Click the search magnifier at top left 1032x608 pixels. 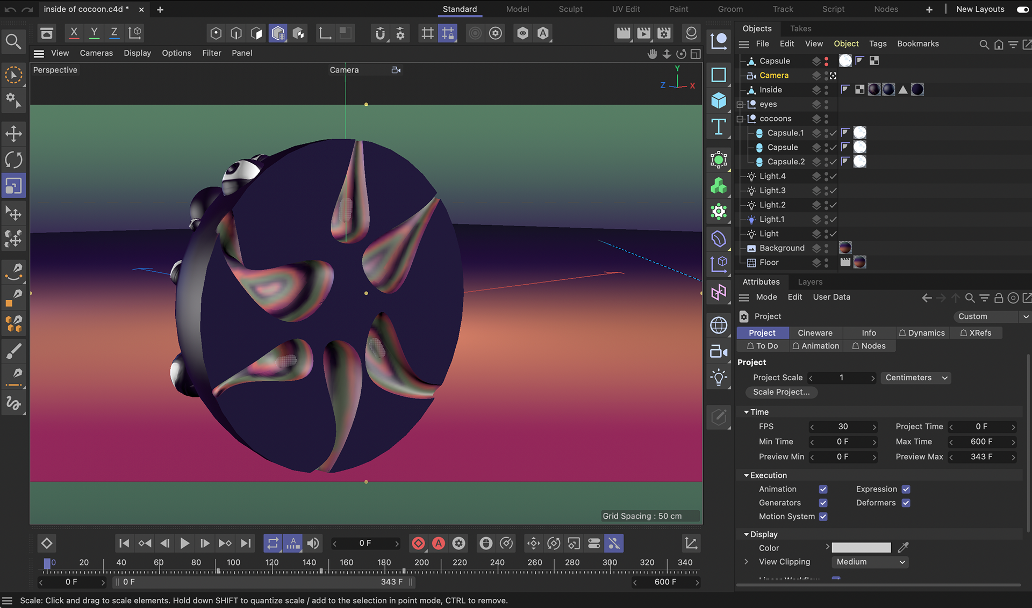point(13,41)
